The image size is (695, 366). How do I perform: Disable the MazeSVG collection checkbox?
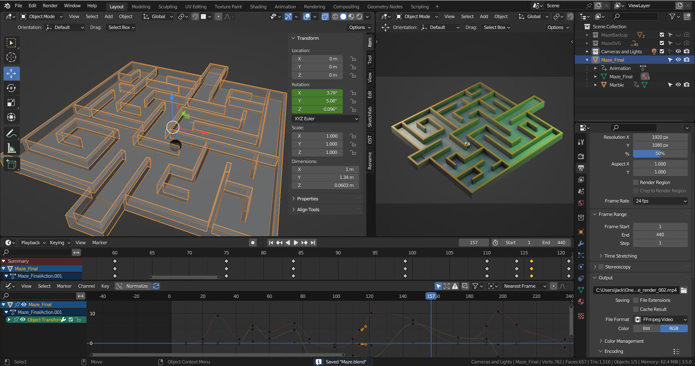click(662, 43)
